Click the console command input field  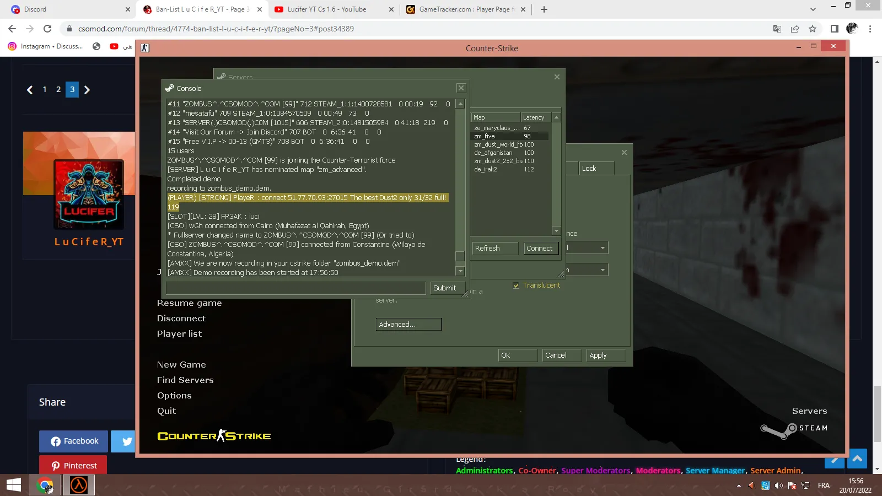click(x=296, y=288)
